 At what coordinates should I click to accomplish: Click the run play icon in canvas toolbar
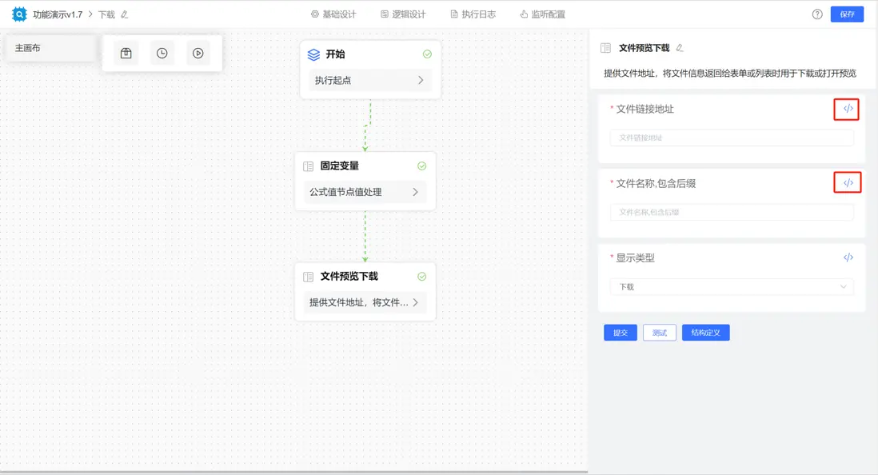[198, 54]
